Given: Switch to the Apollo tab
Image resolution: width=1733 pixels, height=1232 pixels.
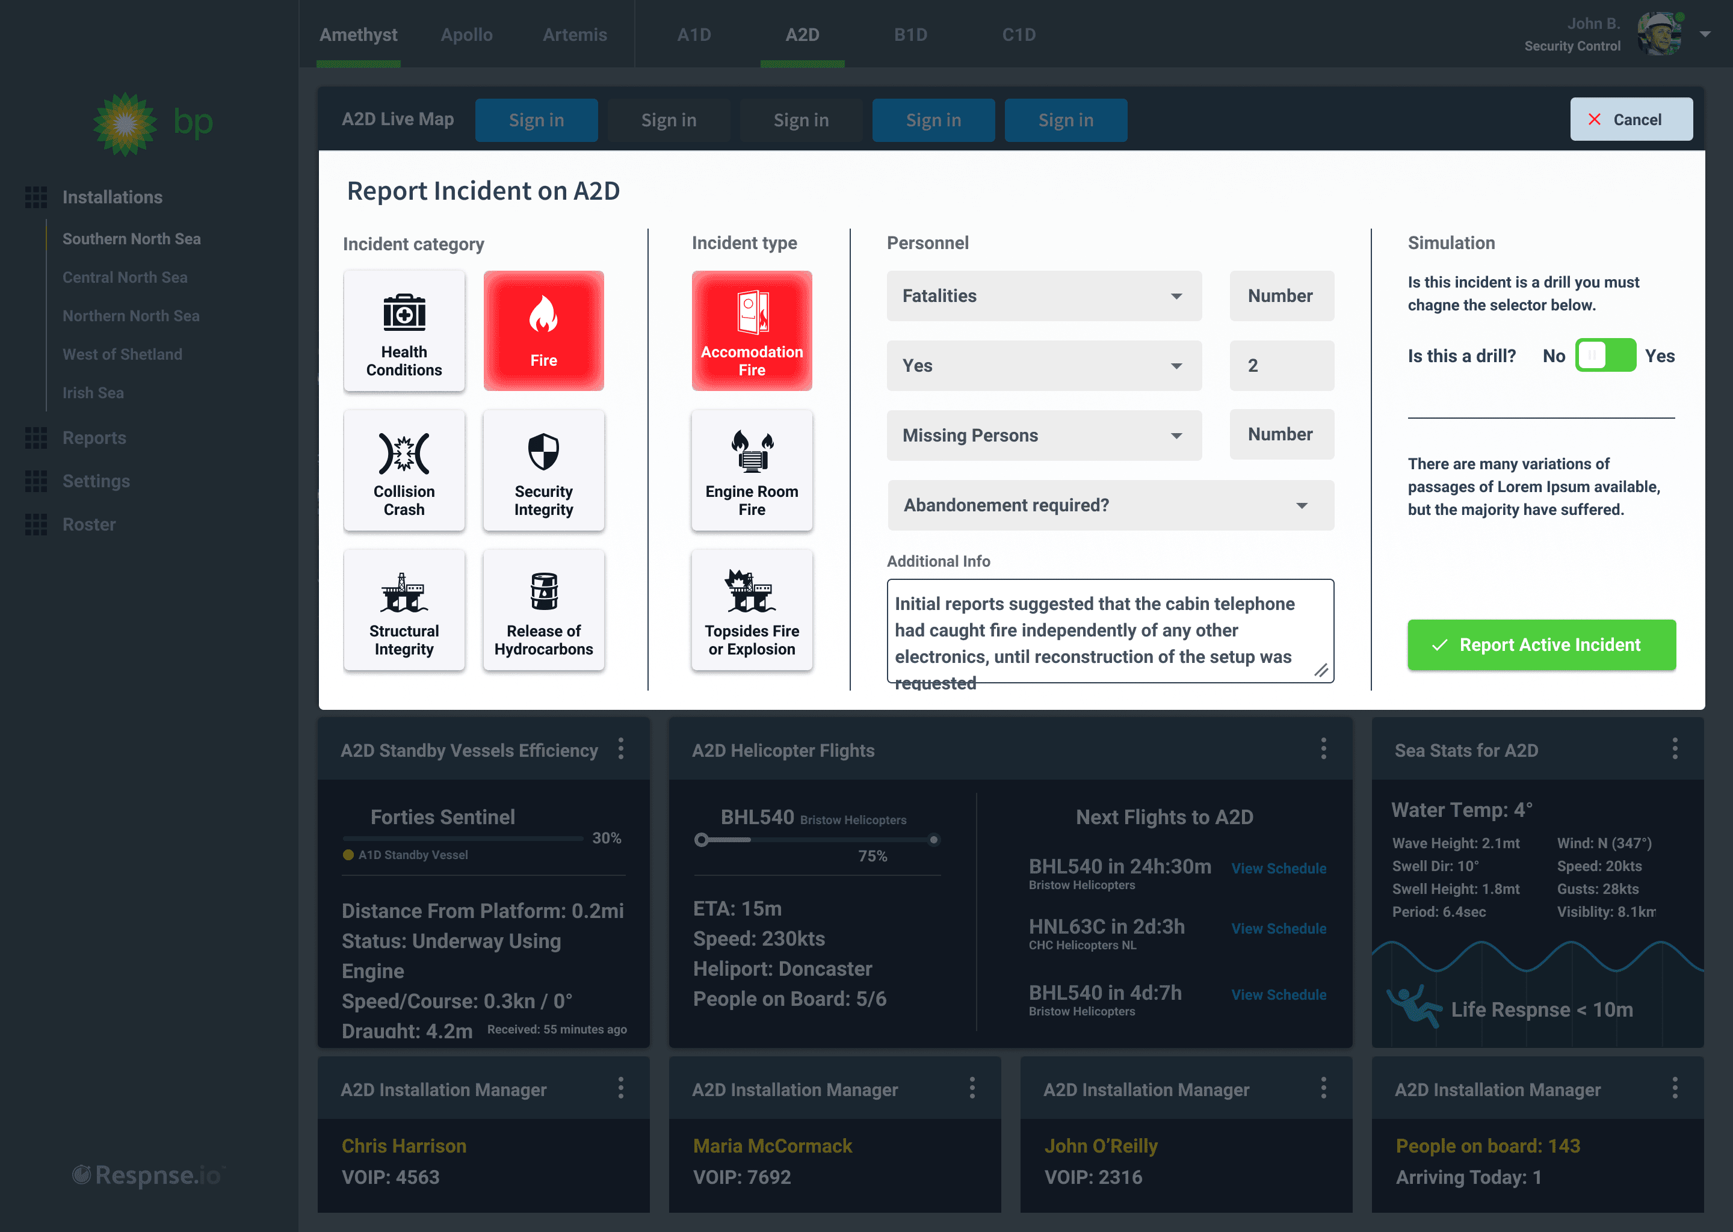Looking at the screenshot, I should (466, 35).
